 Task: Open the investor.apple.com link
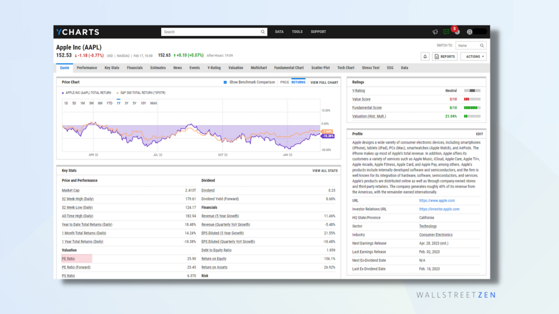coord(439,209)
